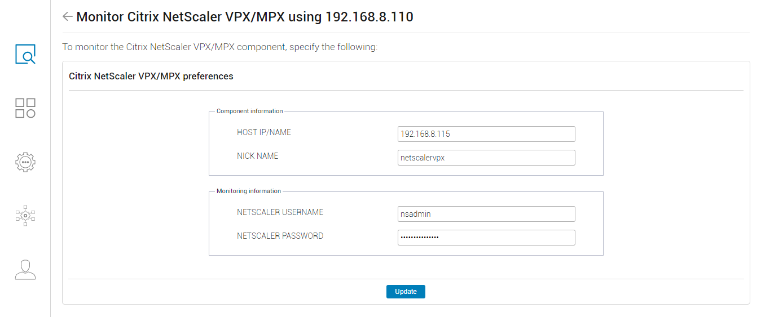Click the 'NETSCALER PASSWORD' label
761x317 pixels.
tap(280, 236)
